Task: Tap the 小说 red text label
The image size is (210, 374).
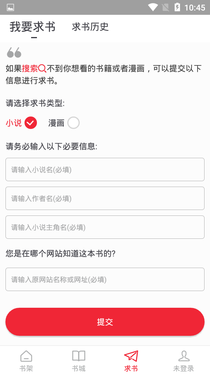Action: click(x=14, y=123)
